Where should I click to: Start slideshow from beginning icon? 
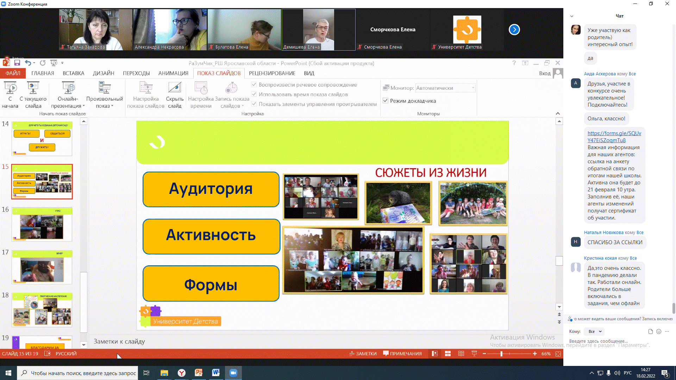pyautogui.click(x=10, y=95)
